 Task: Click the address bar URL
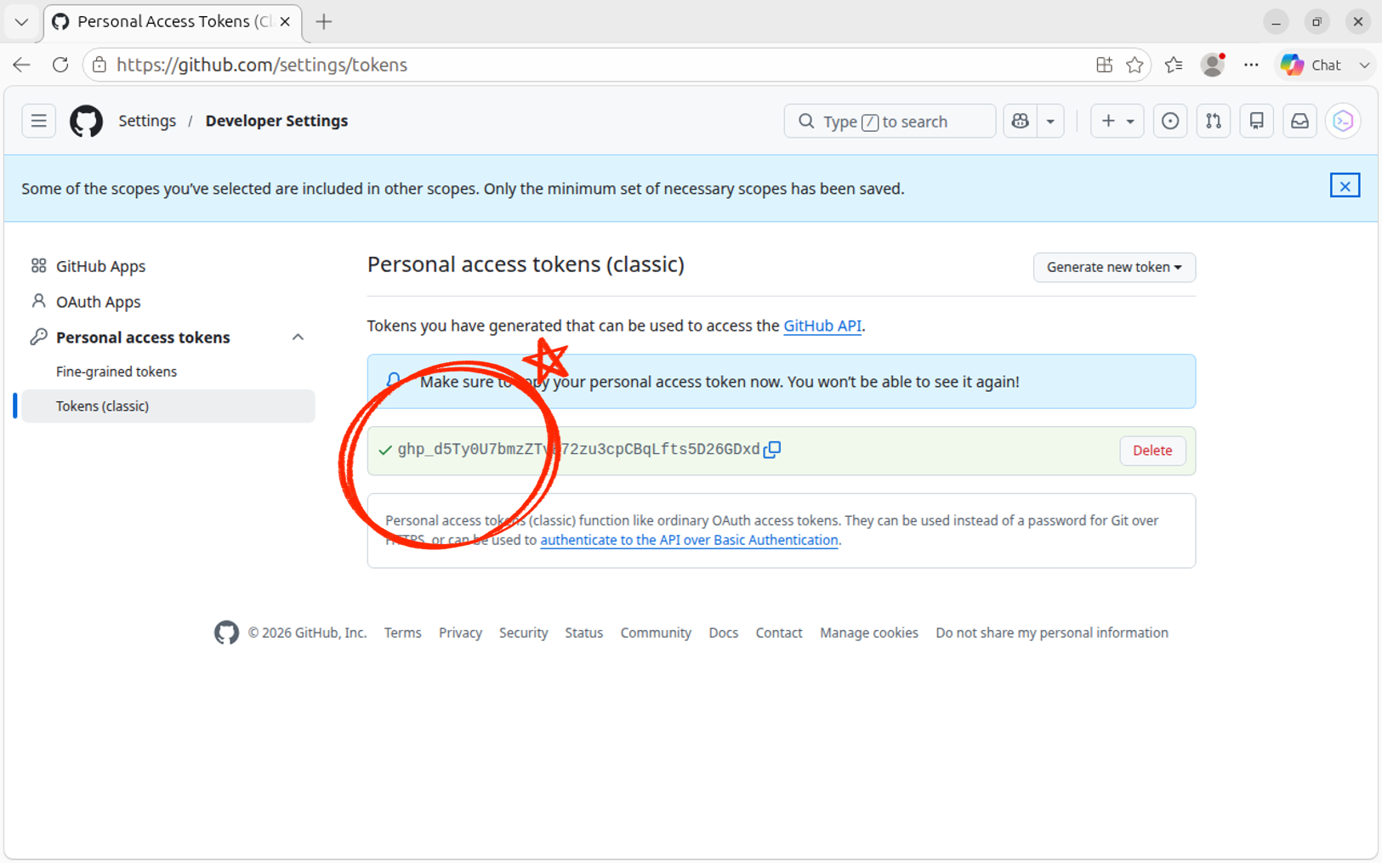click(262, 65)
